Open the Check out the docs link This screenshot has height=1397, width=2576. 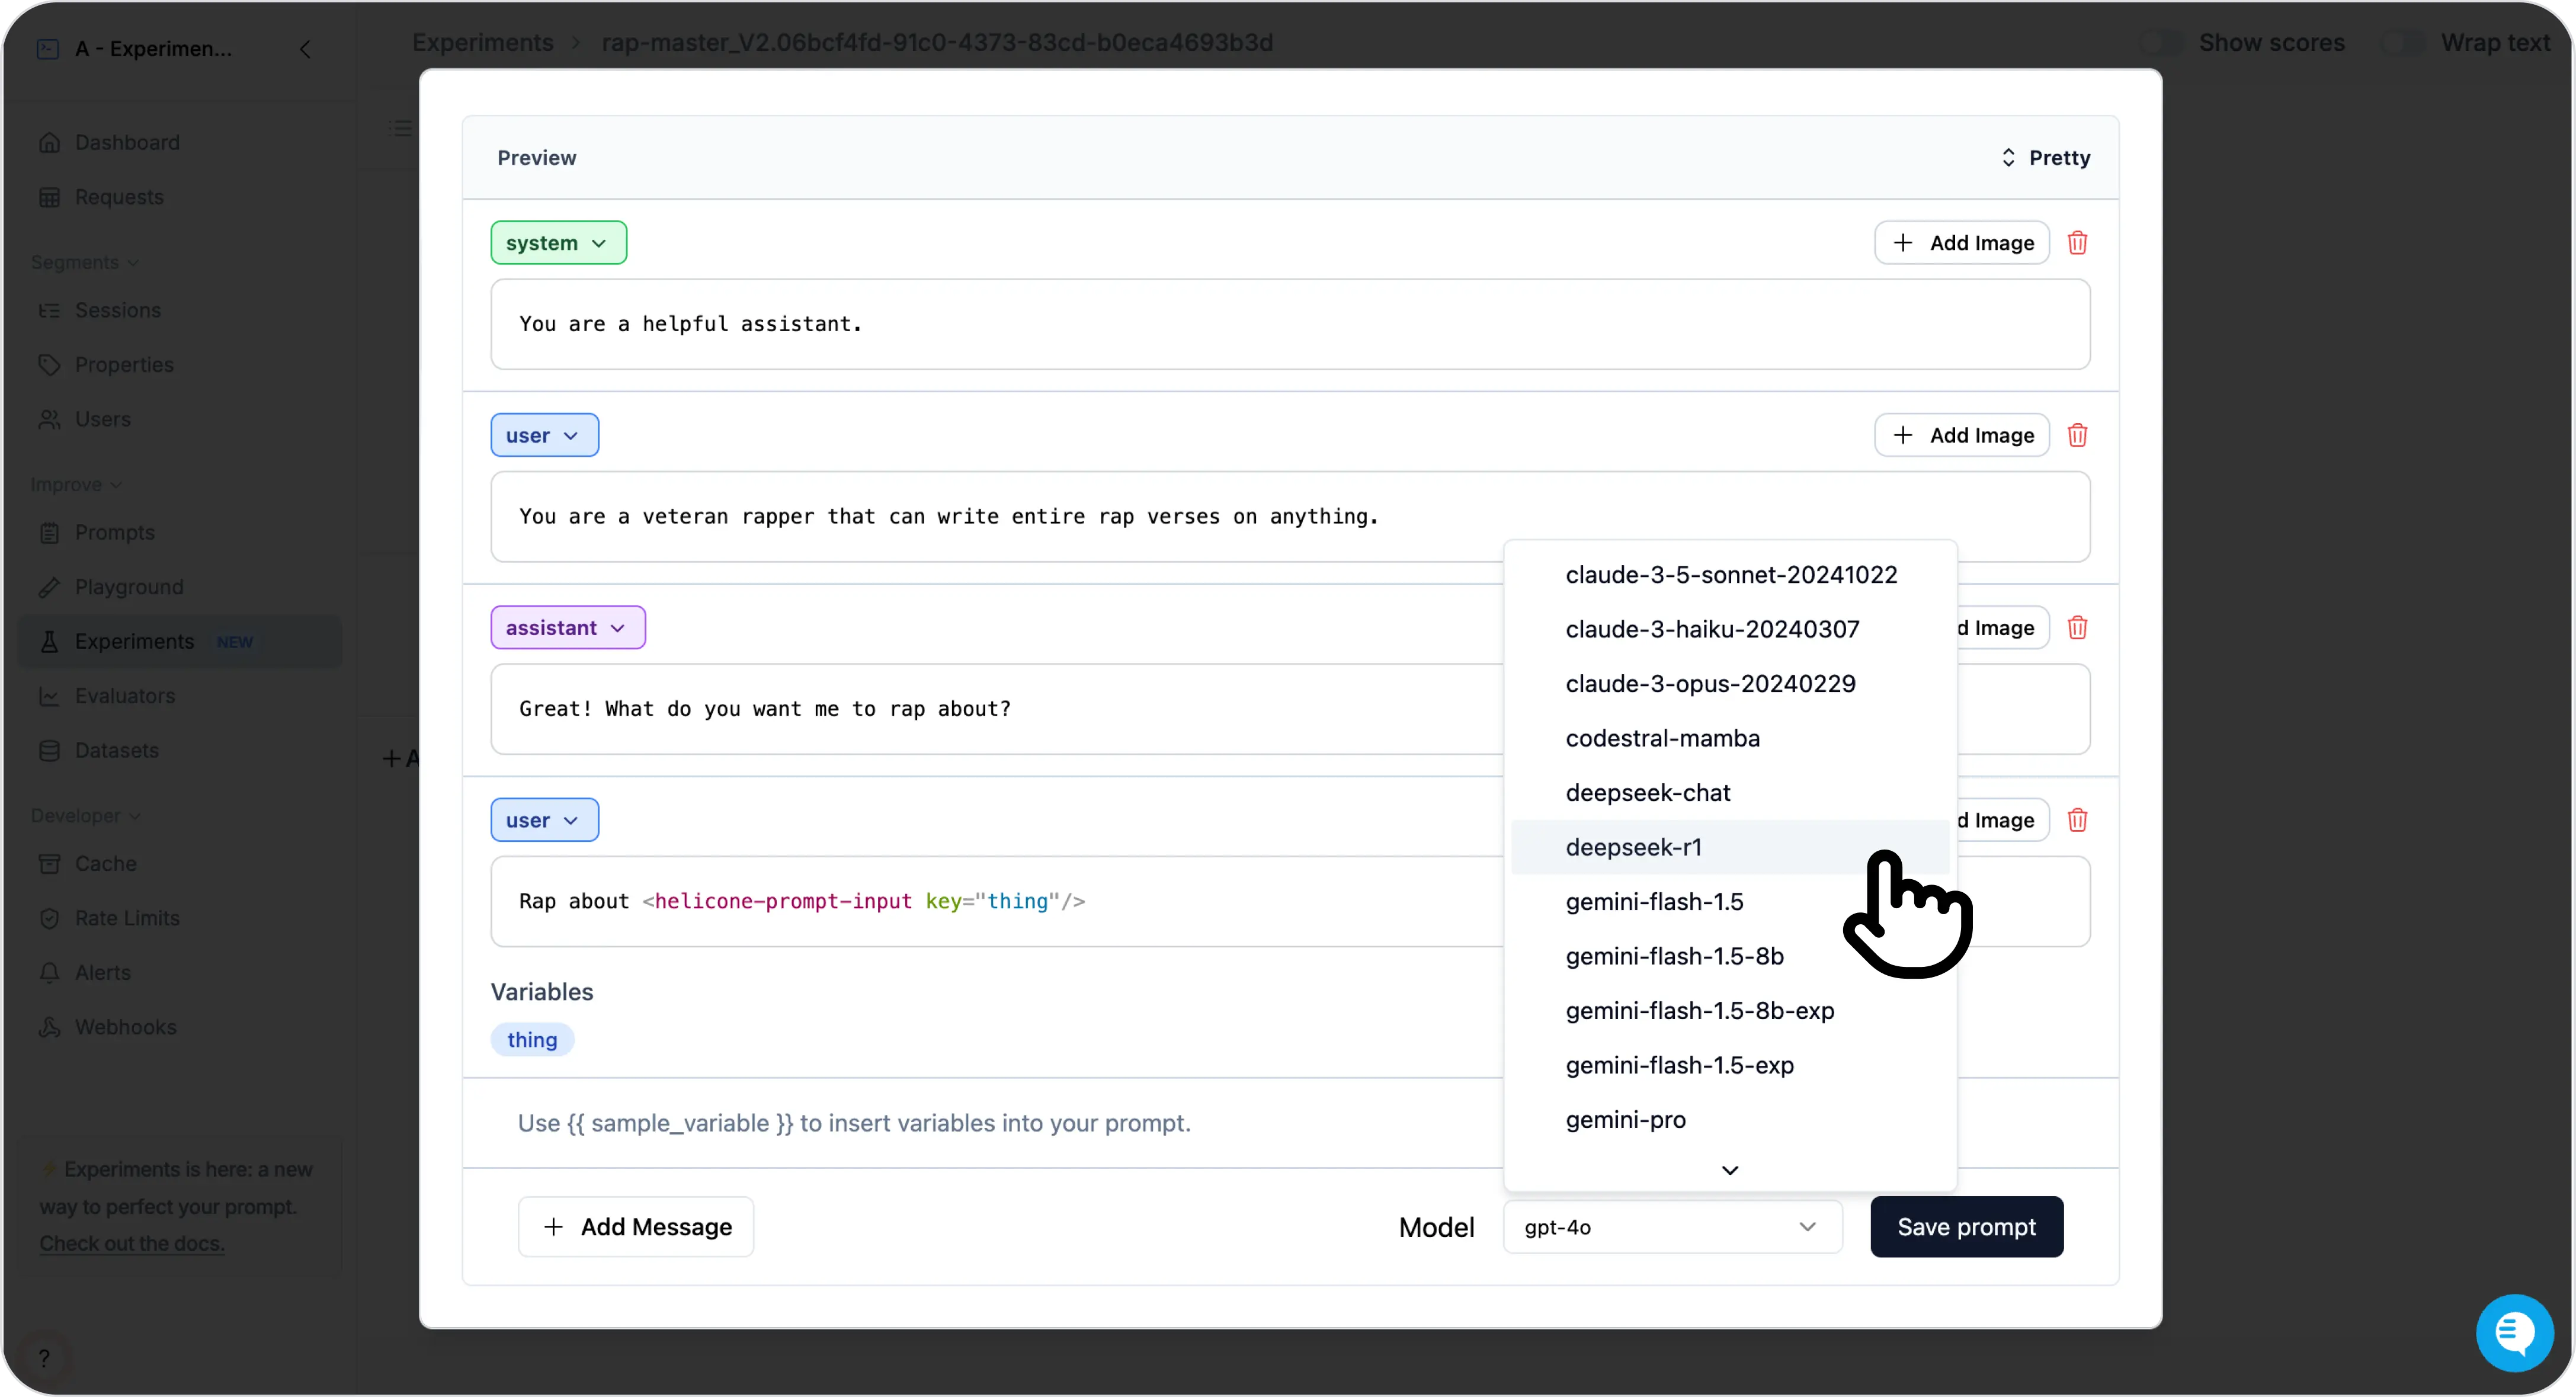(x=132, y=1243)
